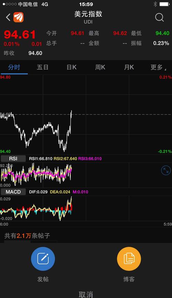
Task: Open the orange Eastmoney app logo
Action: click(19, 17)
